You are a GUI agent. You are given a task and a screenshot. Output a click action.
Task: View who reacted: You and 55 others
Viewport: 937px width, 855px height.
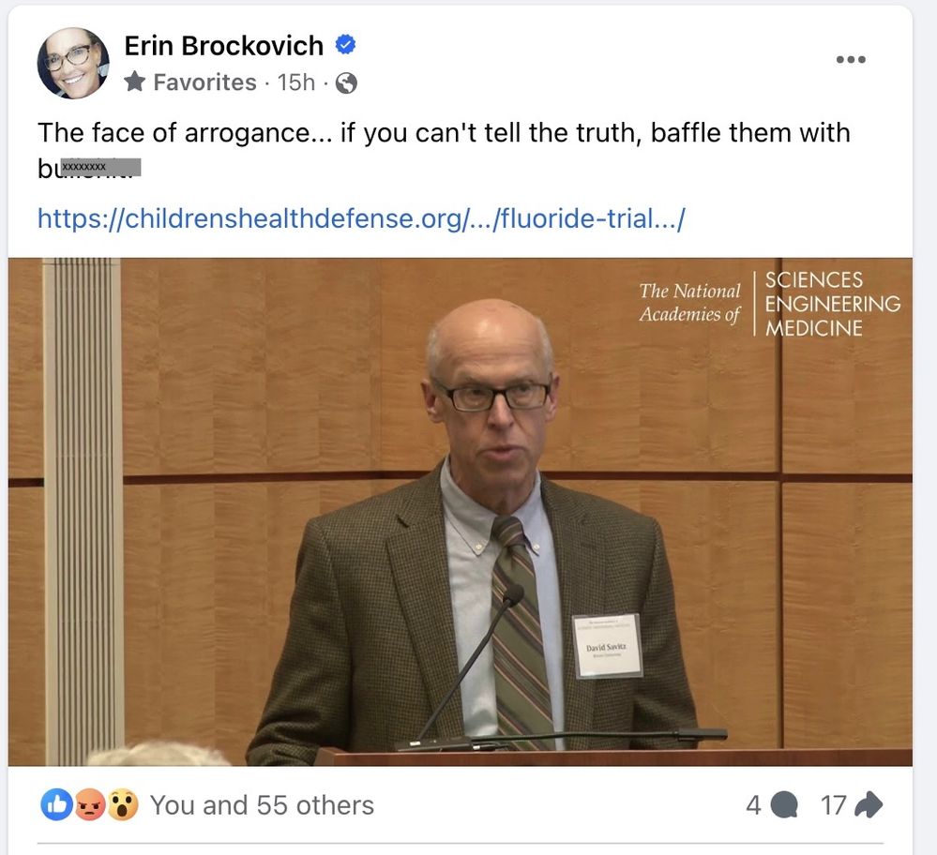coord(262,805)
